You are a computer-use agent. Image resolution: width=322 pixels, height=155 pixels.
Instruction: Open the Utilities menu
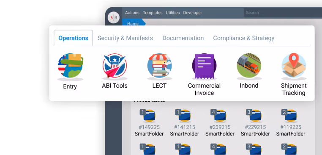(x=173, y=13)
